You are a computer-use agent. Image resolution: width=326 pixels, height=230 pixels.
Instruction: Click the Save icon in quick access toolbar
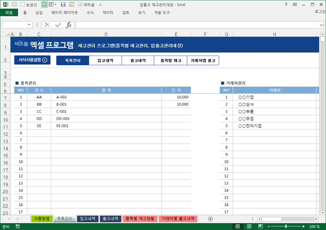tap(63, 4)
